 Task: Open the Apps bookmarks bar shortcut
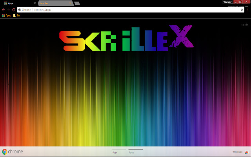(x=6, y=15)
